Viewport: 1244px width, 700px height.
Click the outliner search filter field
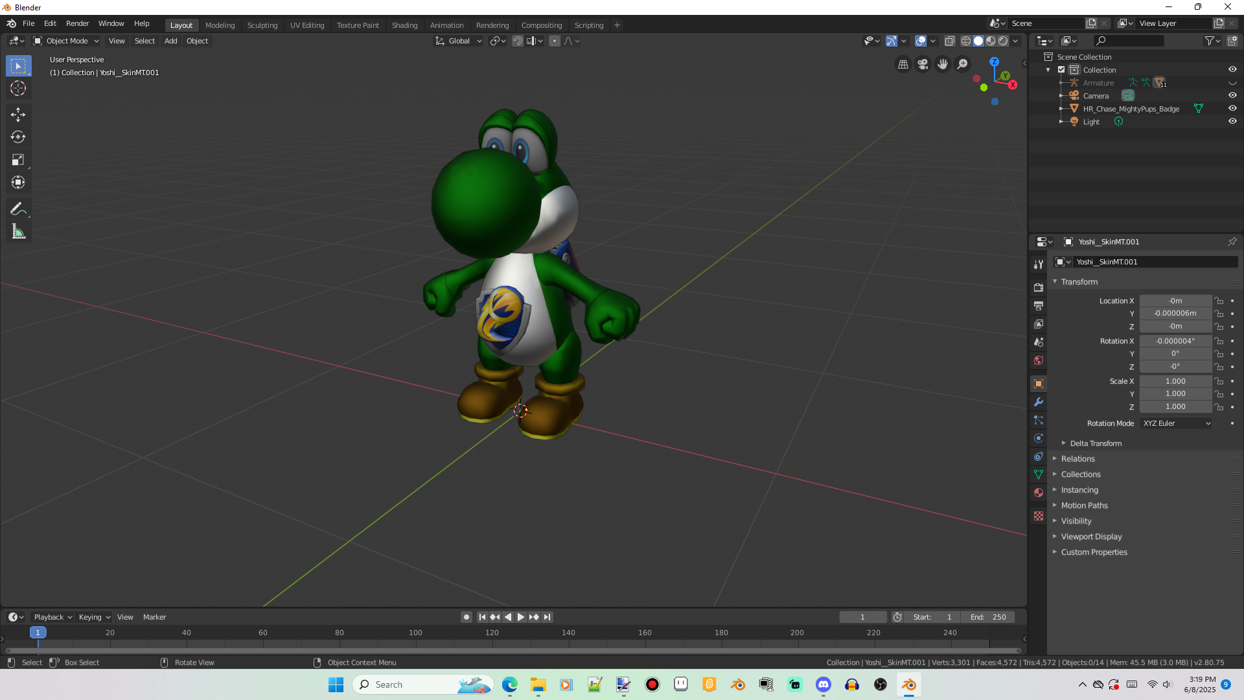click(x=1128, y=41)
